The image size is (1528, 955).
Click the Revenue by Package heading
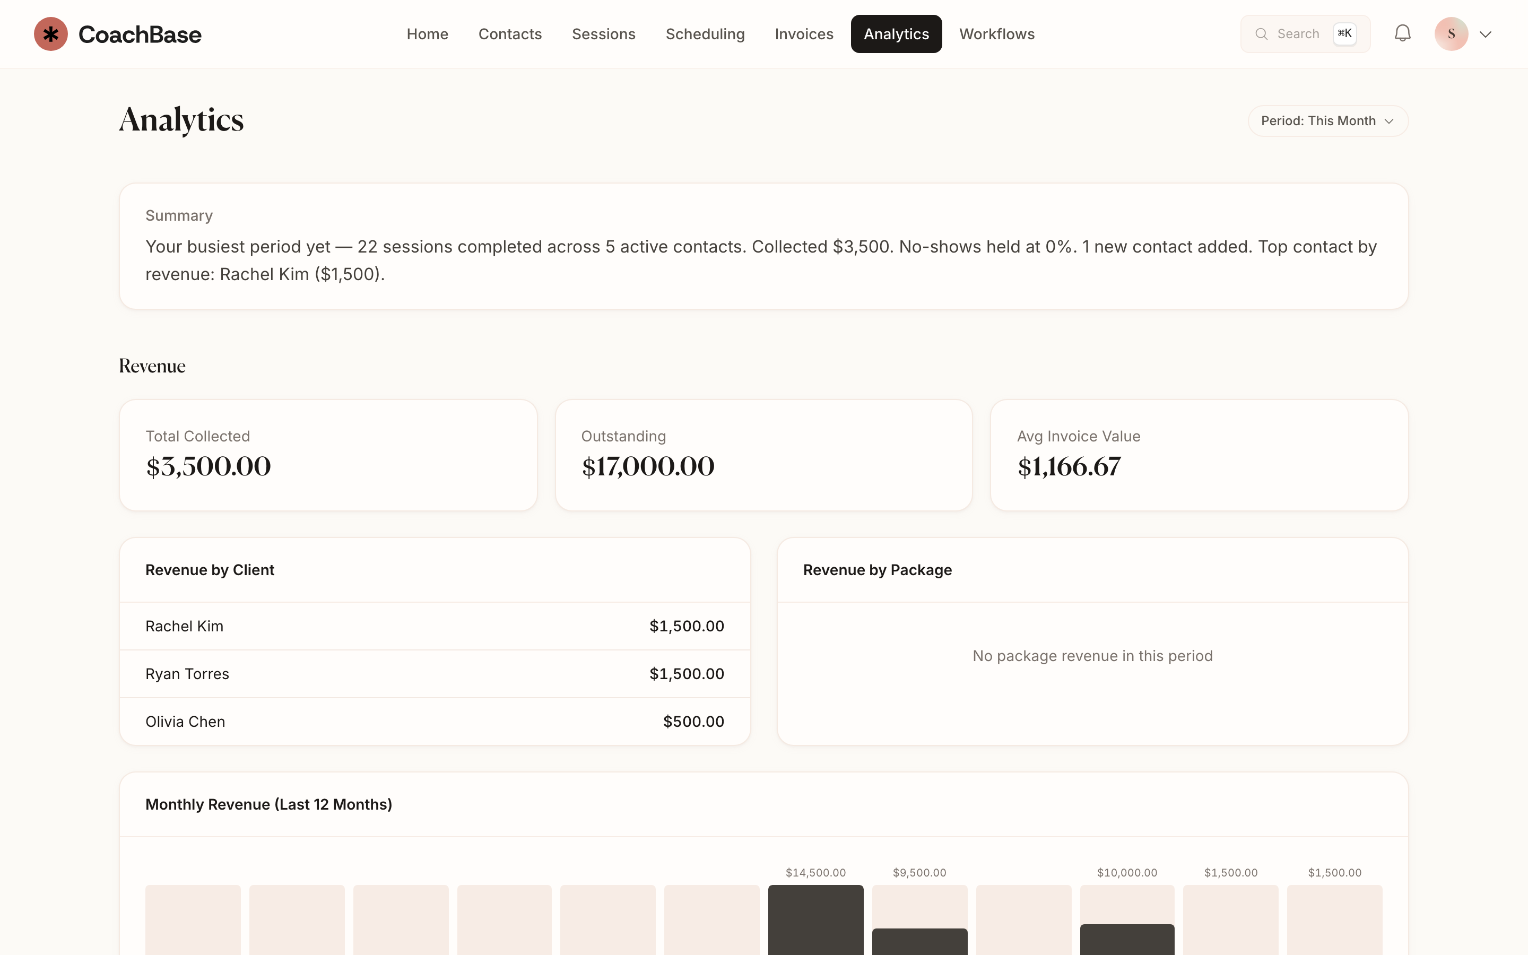click(x=877, y=570)
